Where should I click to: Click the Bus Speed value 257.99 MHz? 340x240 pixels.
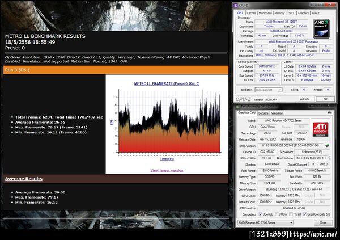267,75
